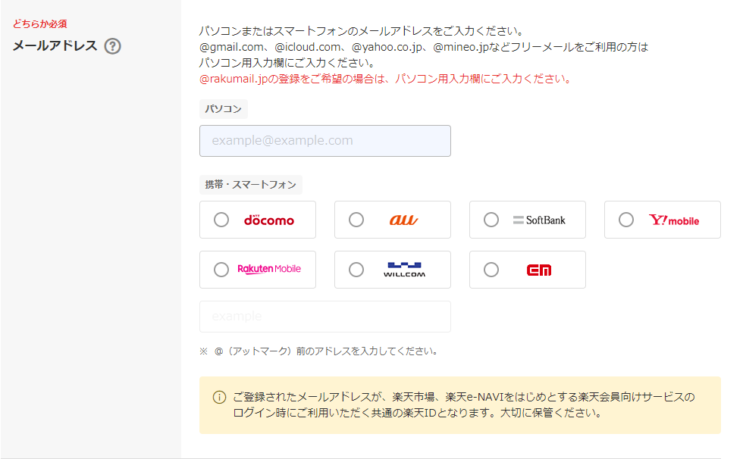
Task: Choose the Y!mobile radio button
Action: click(626, 220)
